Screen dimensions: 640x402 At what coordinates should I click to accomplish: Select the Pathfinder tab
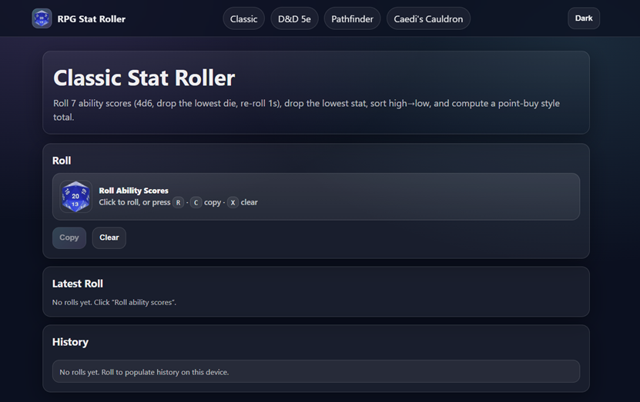click(x=352, y=18)
